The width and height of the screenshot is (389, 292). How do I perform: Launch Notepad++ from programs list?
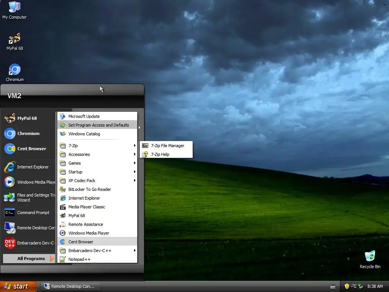(x=97, y=259)
